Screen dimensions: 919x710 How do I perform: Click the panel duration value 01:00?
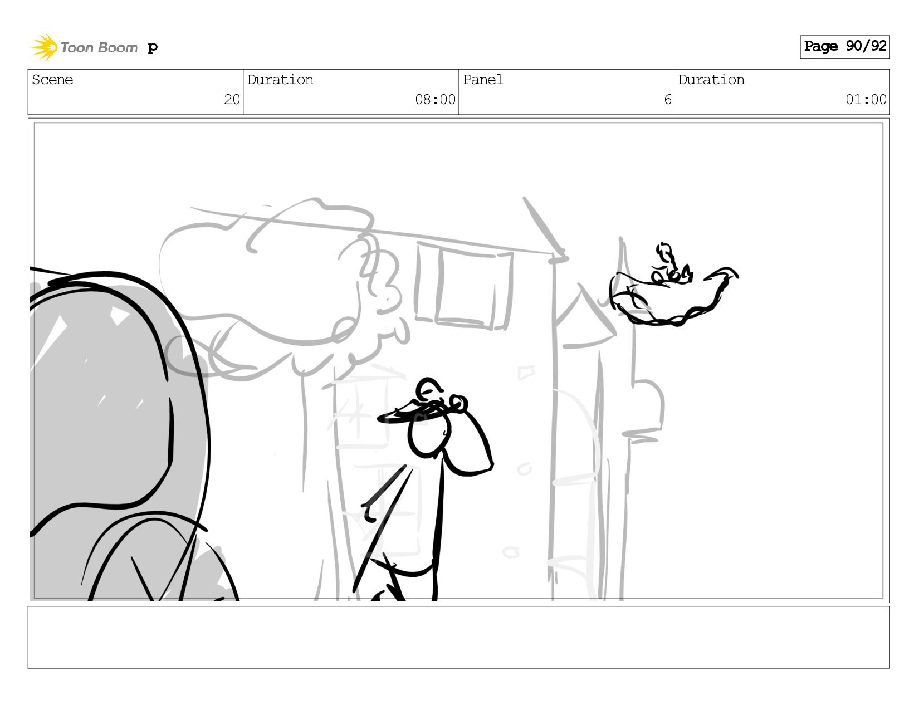click(866, 100)
